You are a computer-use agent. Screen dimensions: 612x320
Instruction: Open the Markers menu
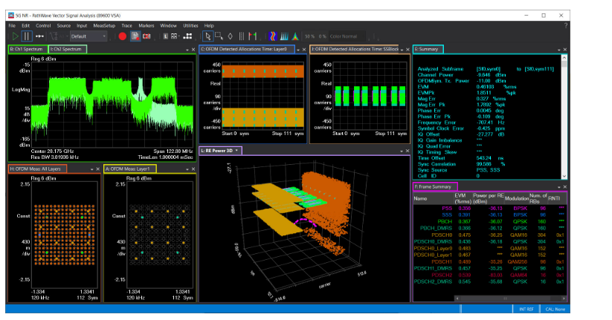(145, 25)
